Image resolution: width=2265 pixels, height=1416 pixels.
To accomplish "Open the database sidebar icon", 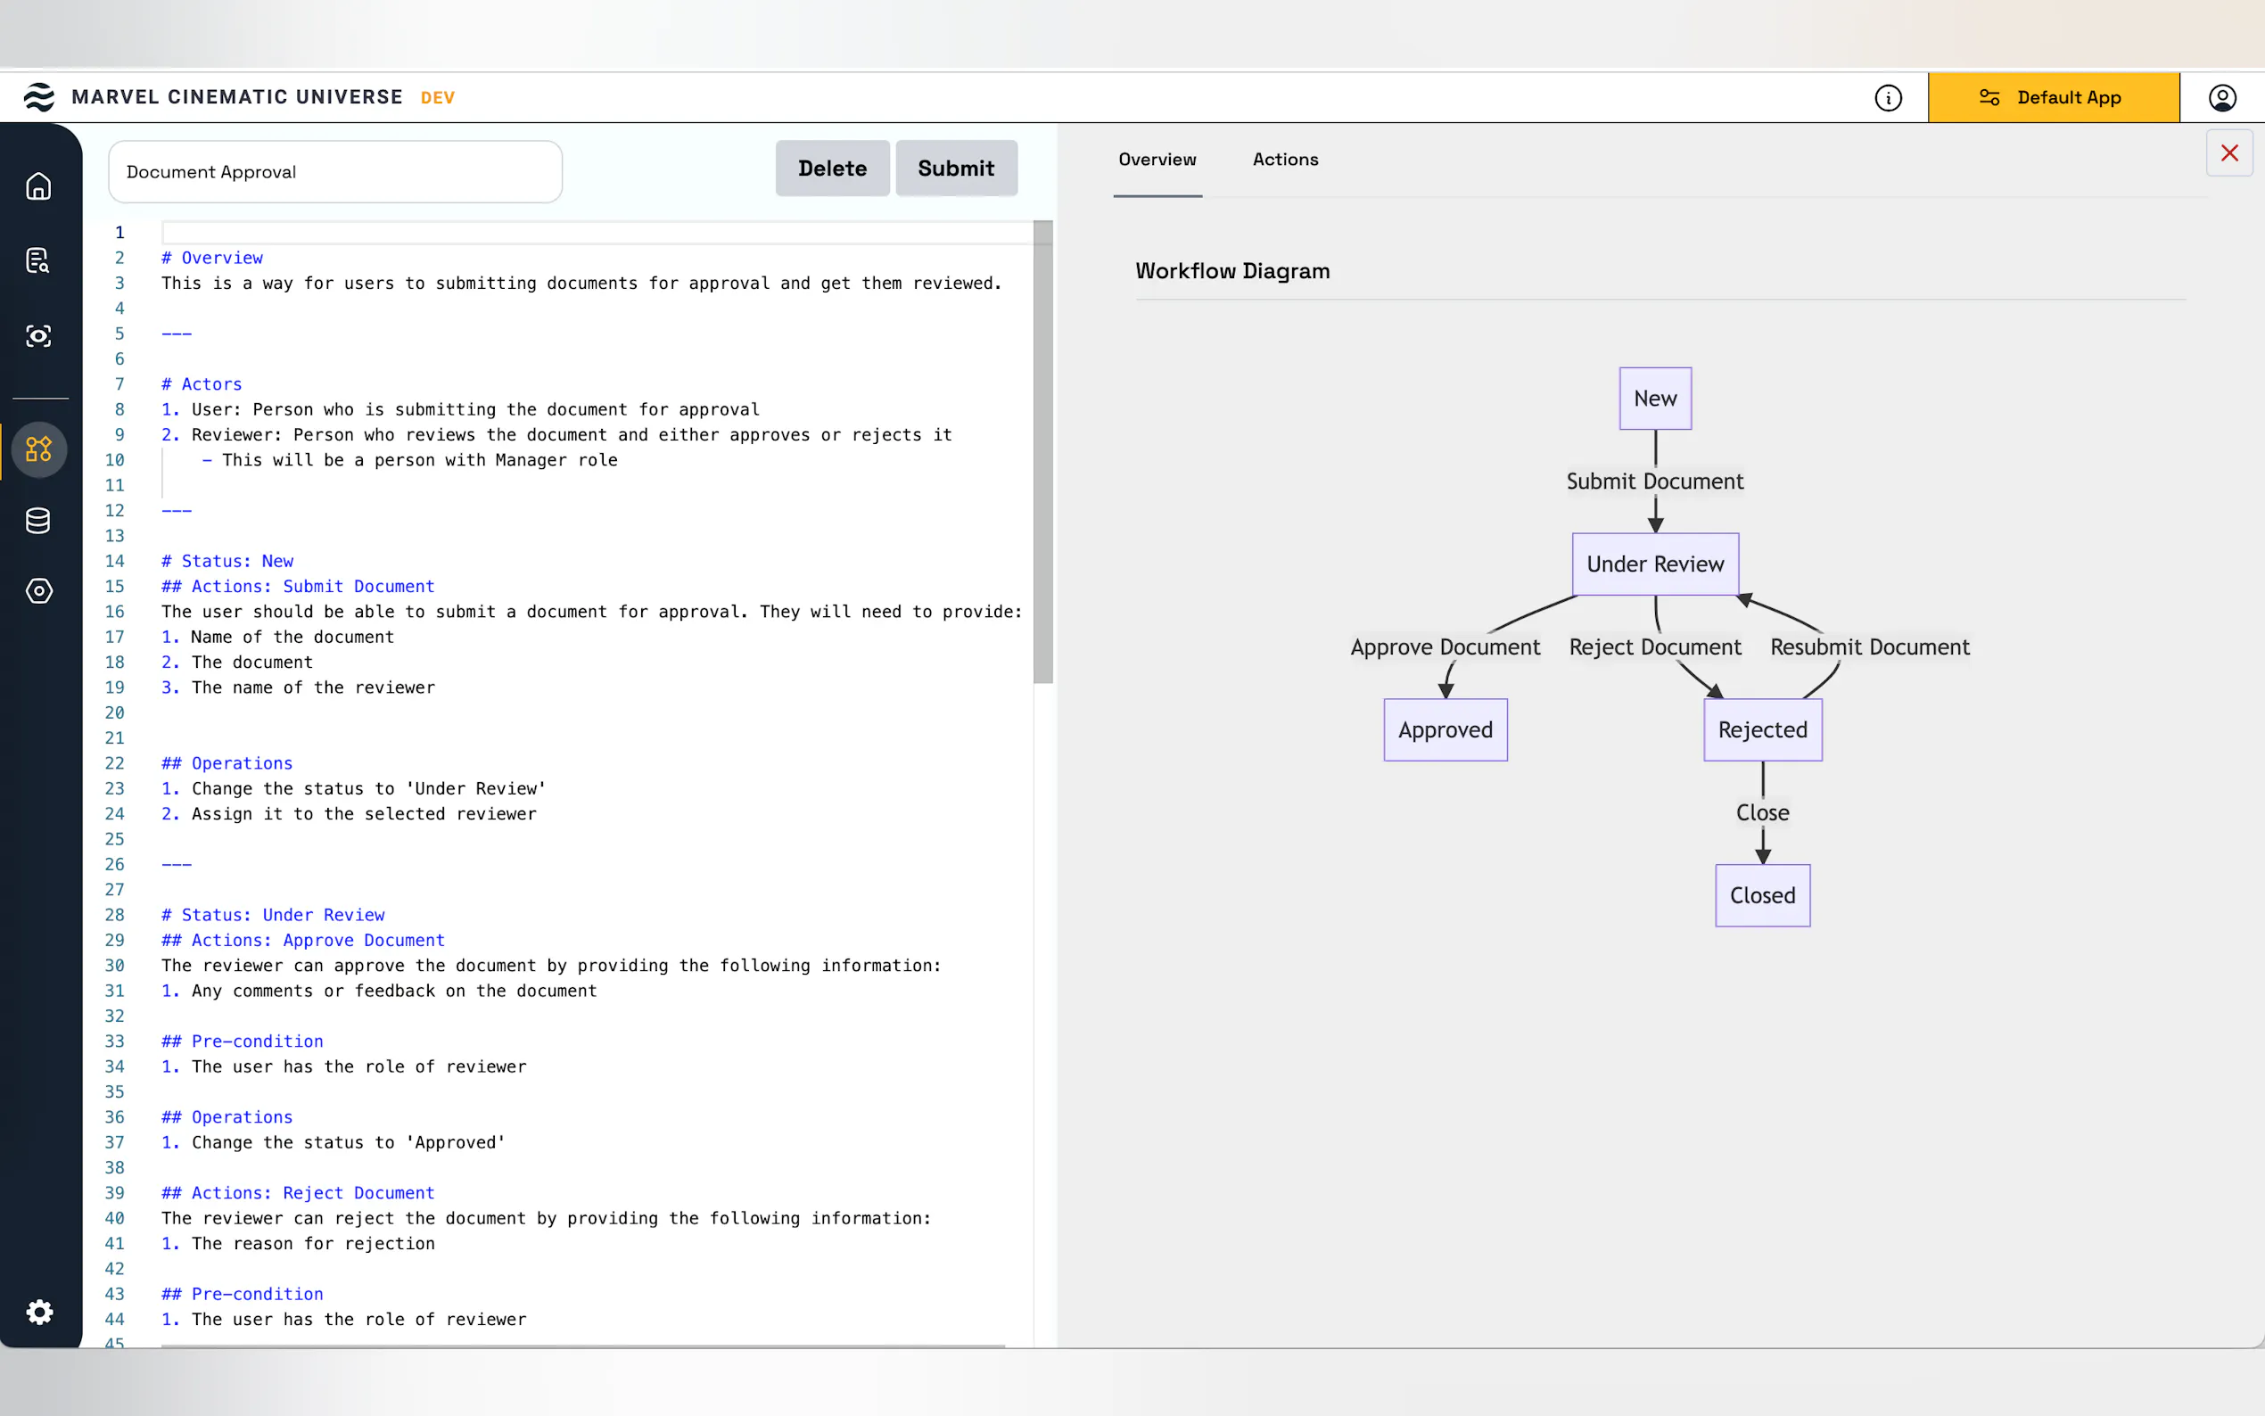I will click(x=38, y=521).
